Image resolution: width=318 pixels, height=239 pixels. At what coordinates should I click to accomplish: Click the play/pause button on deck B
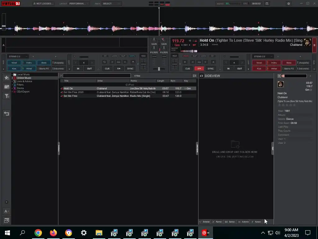pos(199,68)
